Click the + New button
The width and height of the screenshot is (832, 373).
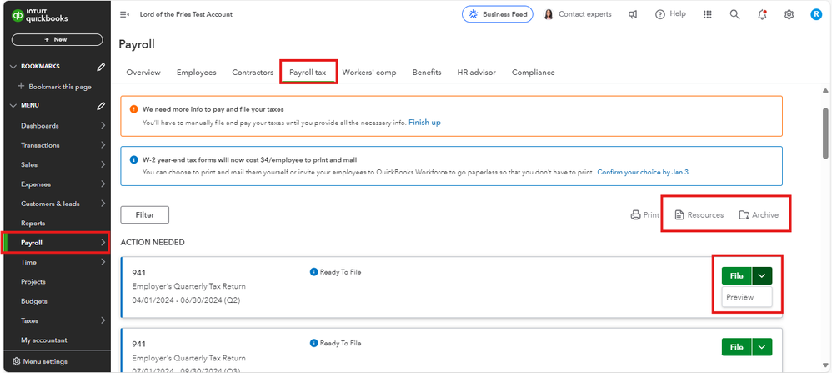pos(57,39)
